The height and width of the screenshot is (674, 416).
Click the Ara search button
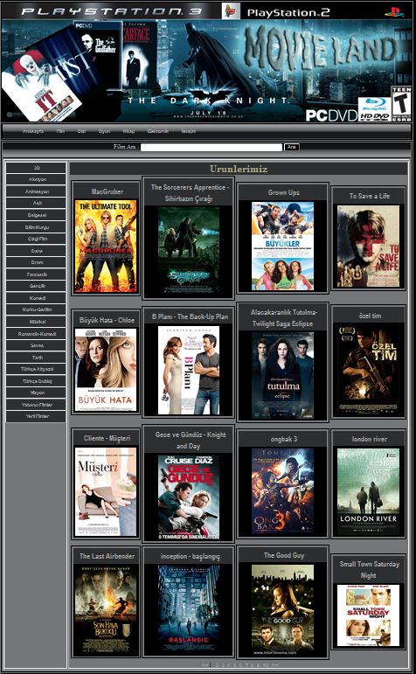click(x=292, y=147)
